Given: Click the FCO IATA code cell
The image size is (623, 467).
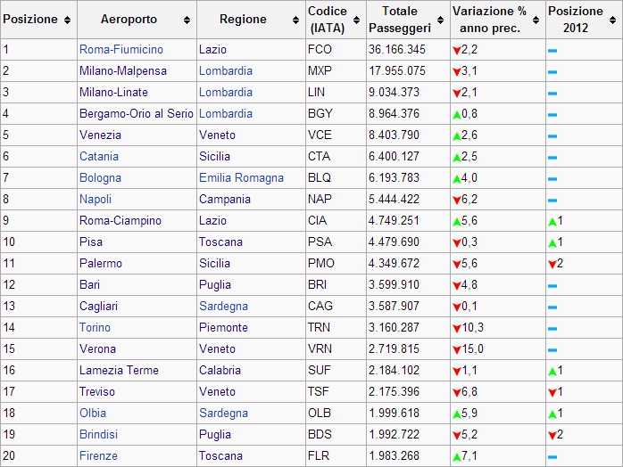Looking at the screenshot, I should click(x=319, y=49).
